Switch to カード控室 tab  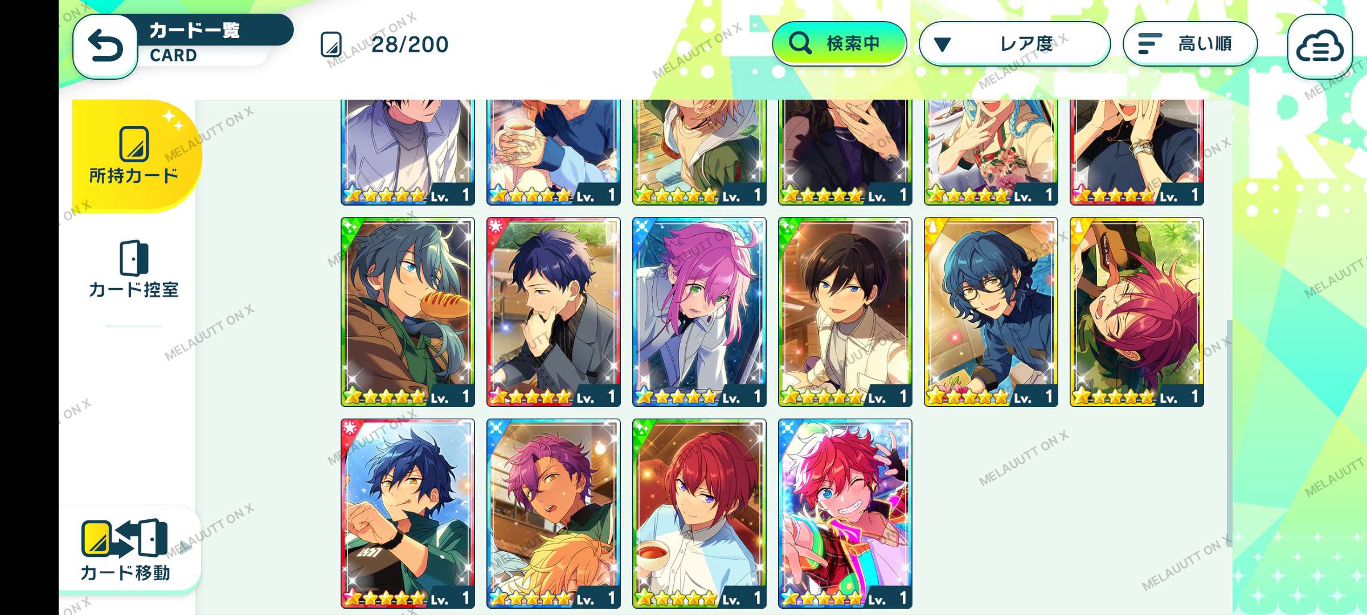click(134, 270)
